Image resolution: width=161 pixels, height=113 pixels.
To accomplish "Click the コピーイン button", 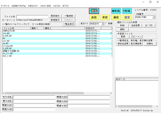I will click(x=136, y=36).
